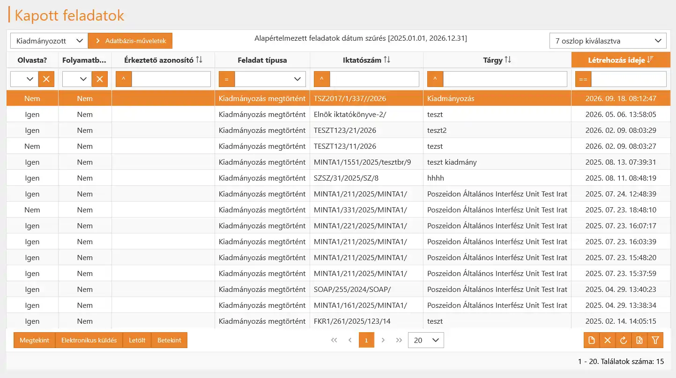676x378 pixels.
Task: Go to last page with the double-right arrow
Action: click(399, 340)
